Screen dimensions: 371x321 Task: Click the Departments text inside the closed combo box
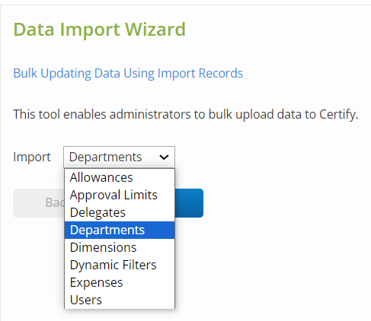tap(105, 157)
